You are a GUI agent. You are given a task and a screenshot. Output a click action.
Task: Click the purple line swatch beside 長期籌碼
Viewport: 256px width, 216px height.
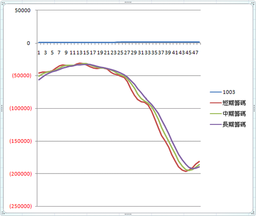pyautogui.click(x=216, y=124)
